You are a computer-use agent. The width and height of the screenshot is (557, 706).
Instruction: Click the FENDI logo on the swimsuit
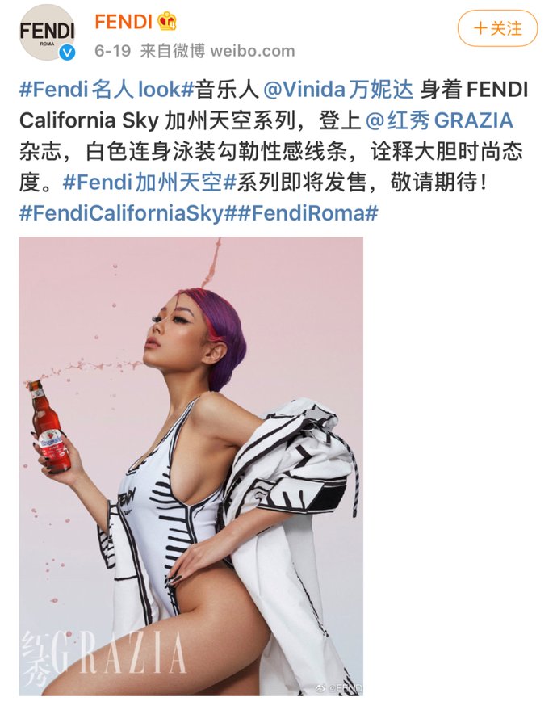click(127, 498)
